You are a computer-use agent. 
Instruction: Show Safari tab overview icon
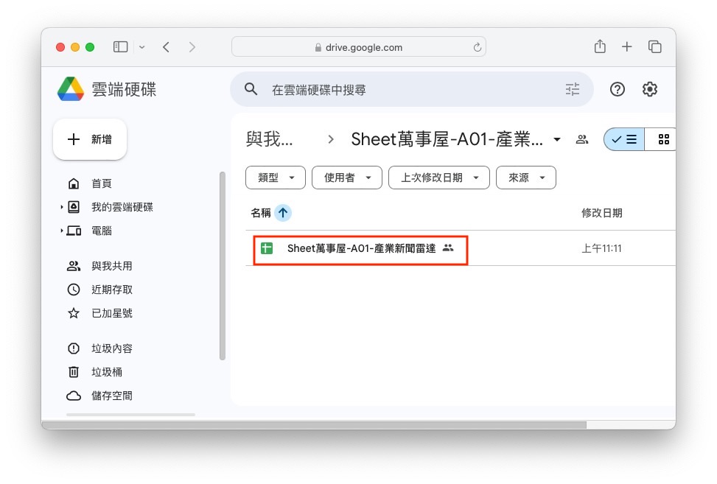pyautogui.click(x=654, y=46)
